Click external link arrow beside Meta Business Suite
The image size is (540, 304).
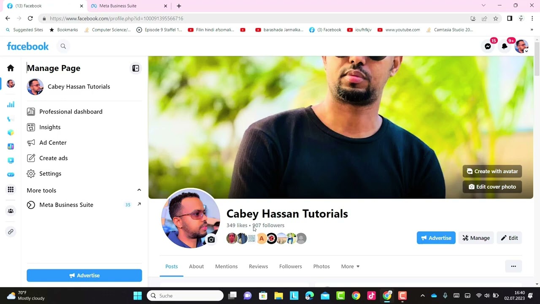point(139,204)
